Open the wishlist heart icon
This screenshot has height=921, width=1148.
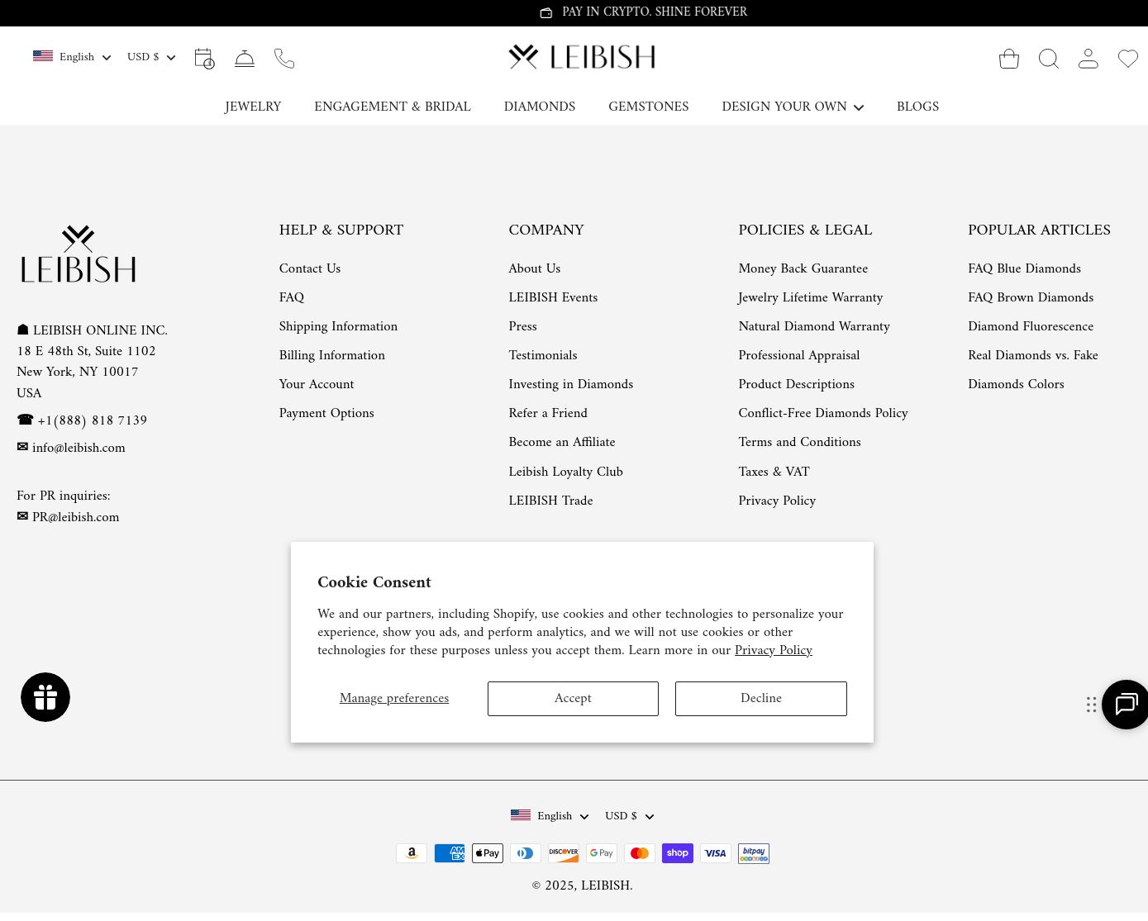1127,59
